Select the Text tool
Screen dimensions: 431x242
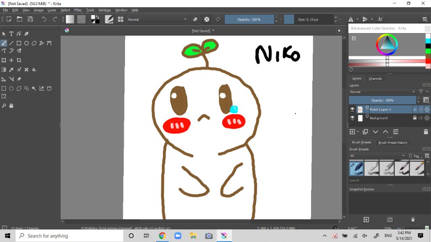click(x=11, y=34)
